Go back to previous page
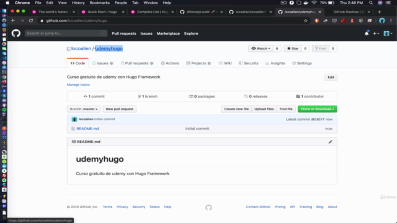 tap(13, 20)
